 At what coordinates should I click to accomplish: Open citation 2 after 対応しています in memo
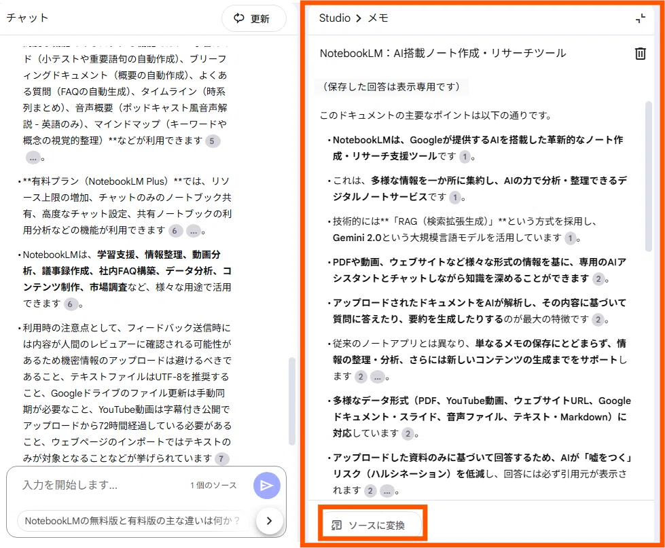coord(408,433)
